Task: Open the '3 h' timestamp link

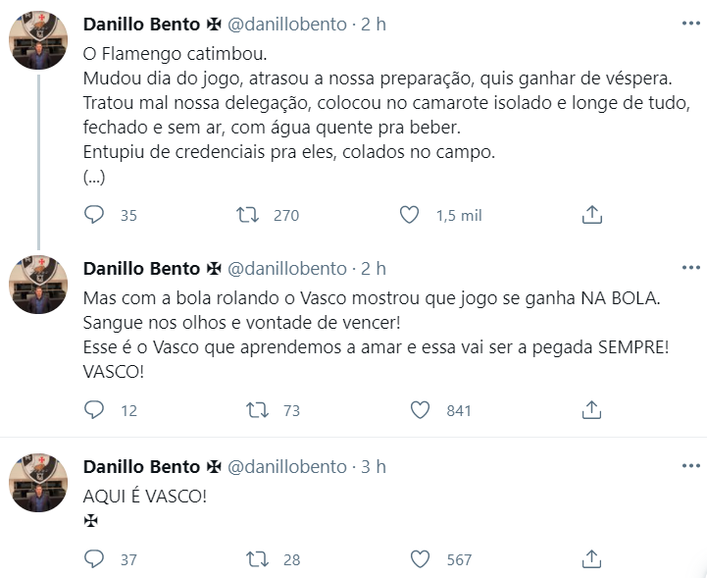Action: tap(374, 467)
